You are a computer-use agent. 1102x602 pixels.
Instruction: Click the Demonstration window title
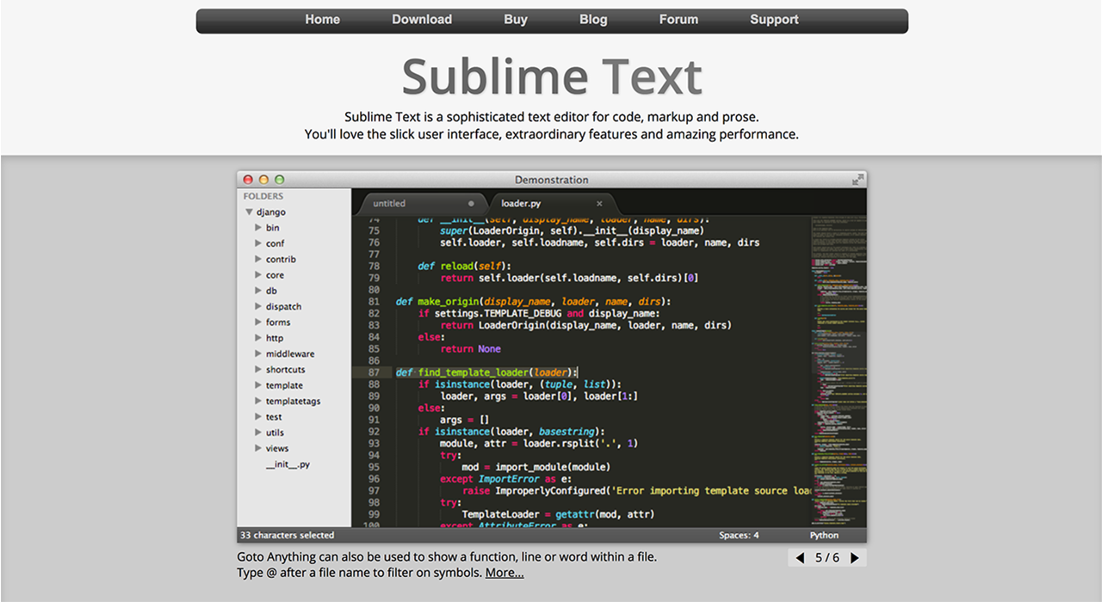click(552, 180)
